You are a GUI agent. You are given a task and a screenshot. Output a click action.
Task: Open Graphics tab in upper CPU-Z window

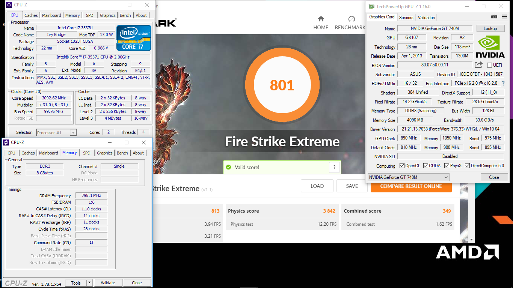point(108,15)
